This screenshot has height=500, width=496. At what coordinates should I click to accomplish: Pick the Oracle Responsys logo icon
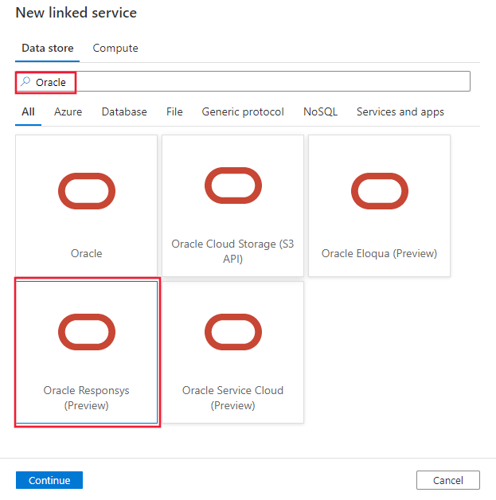tap(87, 331)
